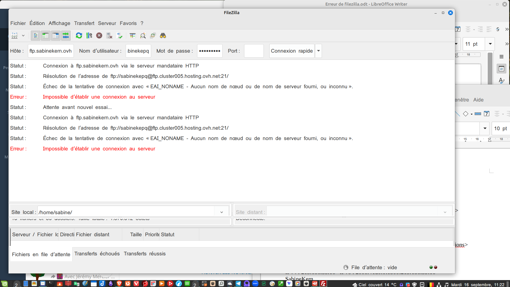Reconnect to the last server
510x287 pixels.
120,36
